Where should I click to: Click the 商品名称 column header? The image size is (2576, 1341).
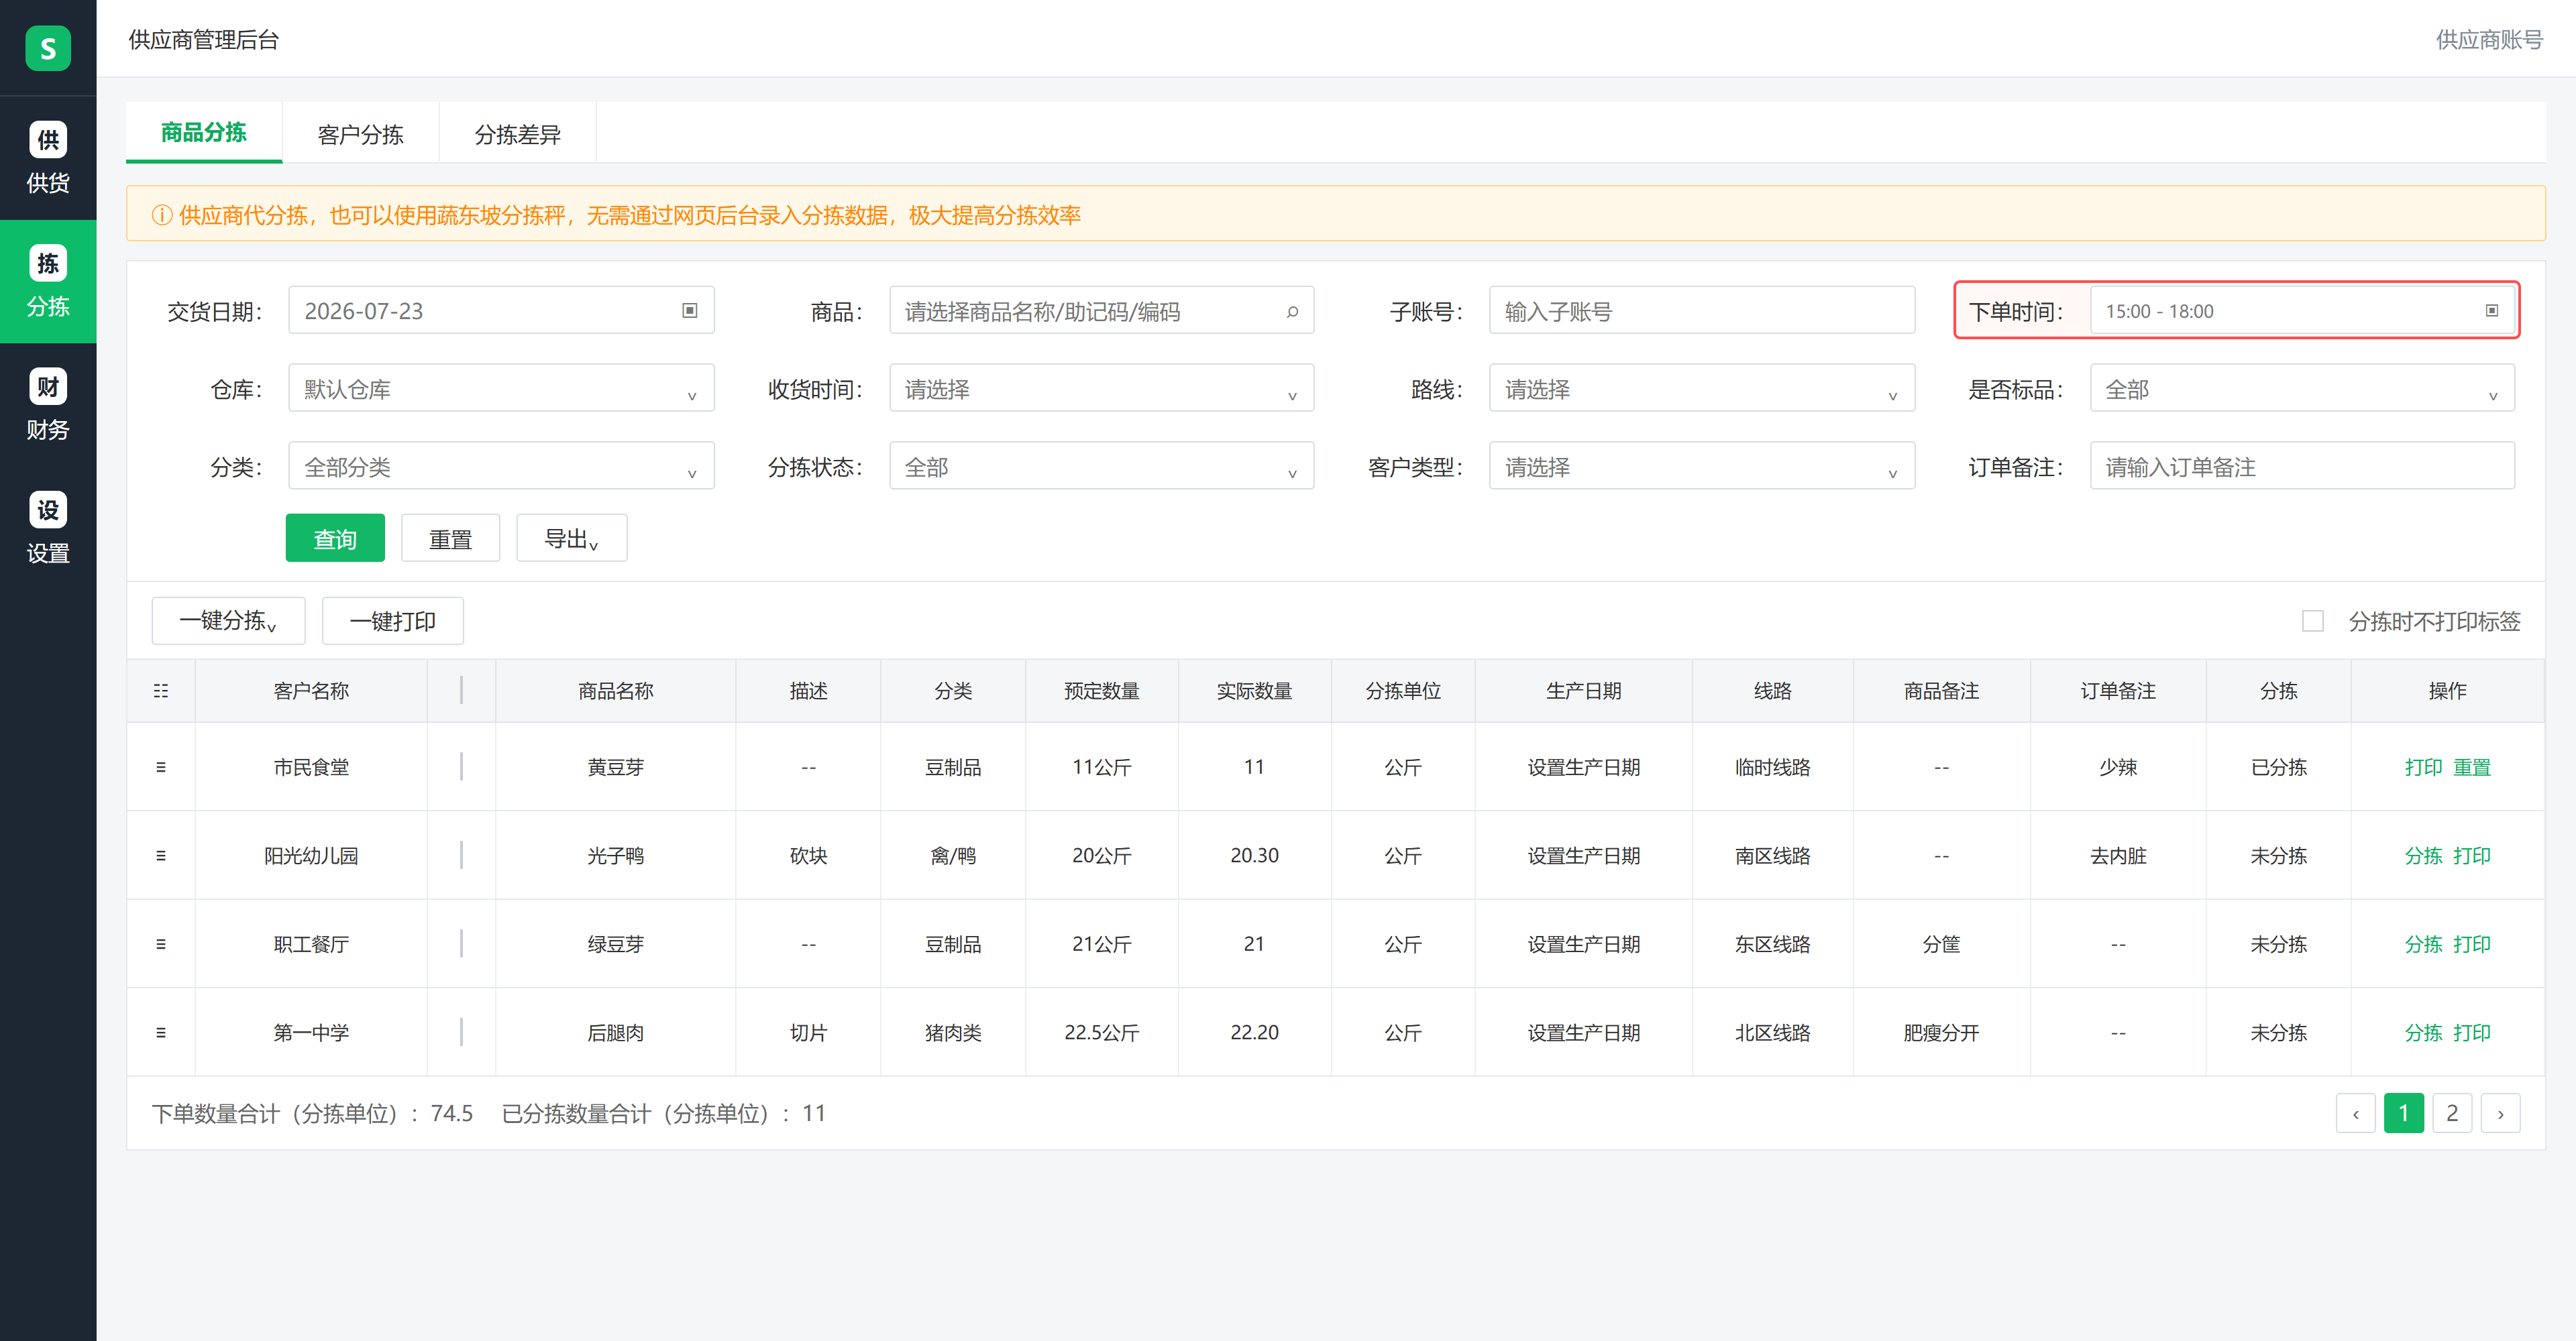point(615,691)
